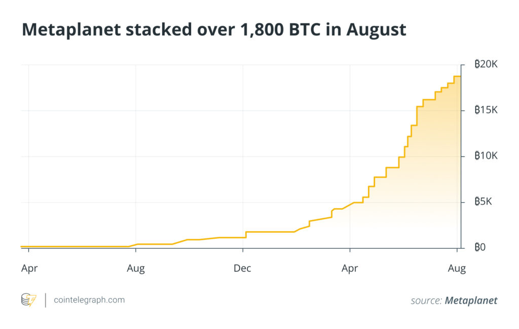
Task: Click the divider beside the Cointelegraph logo
Action: 45,300
